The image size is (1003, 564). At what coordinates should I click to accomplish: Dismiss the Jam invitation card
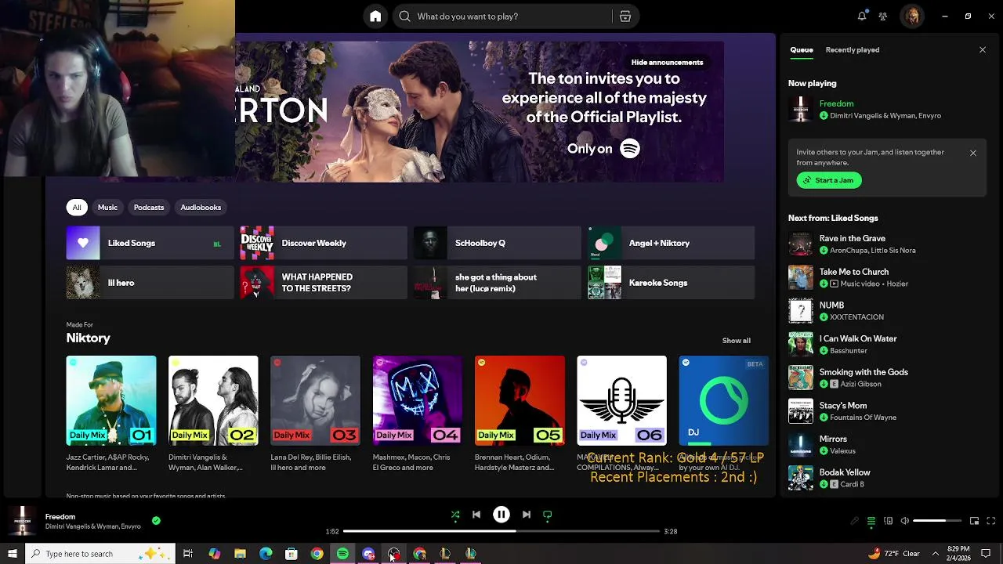pyautogui.click(x=973, y=153)
